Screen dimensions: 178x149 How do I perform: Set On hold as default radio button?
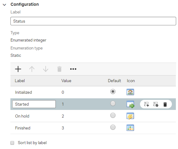point(113,115)
